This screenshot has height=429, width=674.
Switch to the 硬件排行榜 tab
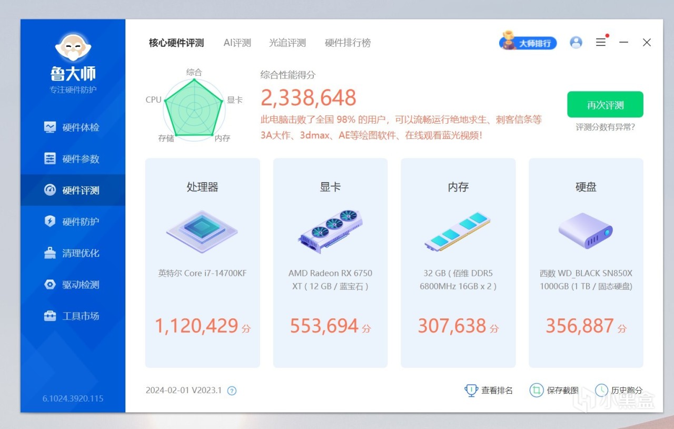(348, 43)
